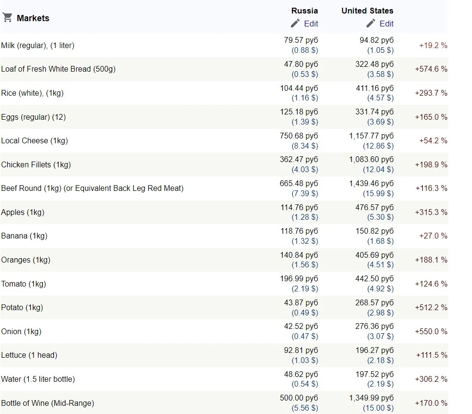Screen dimensions: 472x414
Task: Click the Markets shopping cart icon
Action: [7, 18]
